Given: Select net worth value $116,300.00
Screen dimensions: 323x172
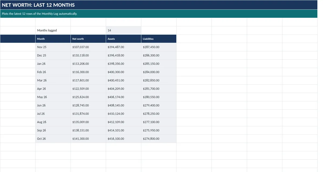Looking at the screenshot, I should (88, 72).
